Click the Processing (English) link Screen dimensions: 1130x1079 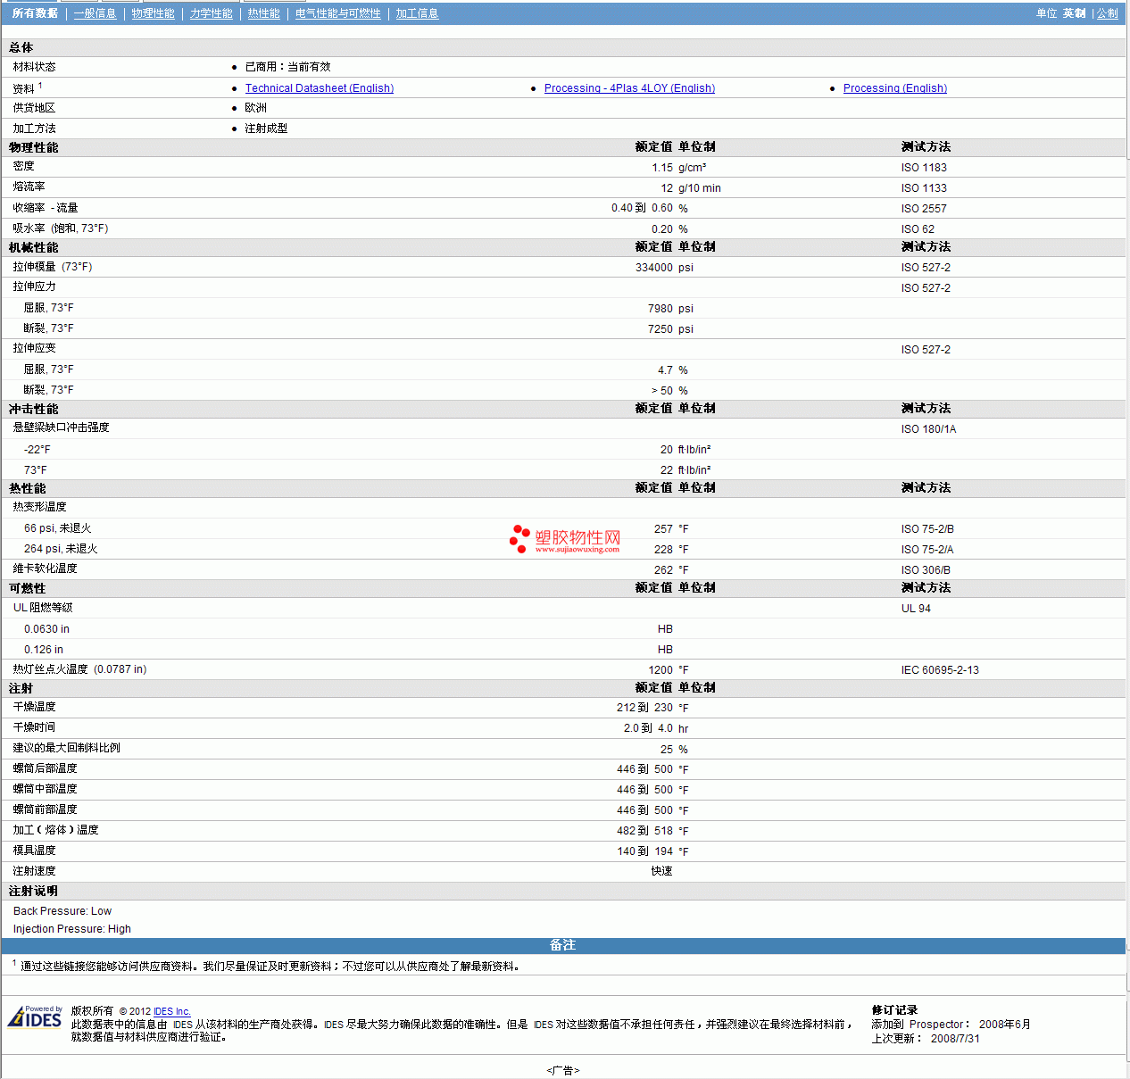click(x=894, y=88)
